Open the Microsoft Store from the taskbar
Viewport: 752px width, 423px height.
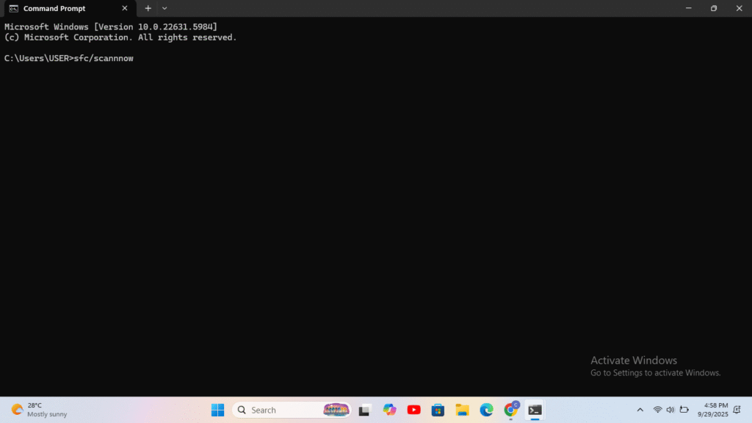pos(438,410)
